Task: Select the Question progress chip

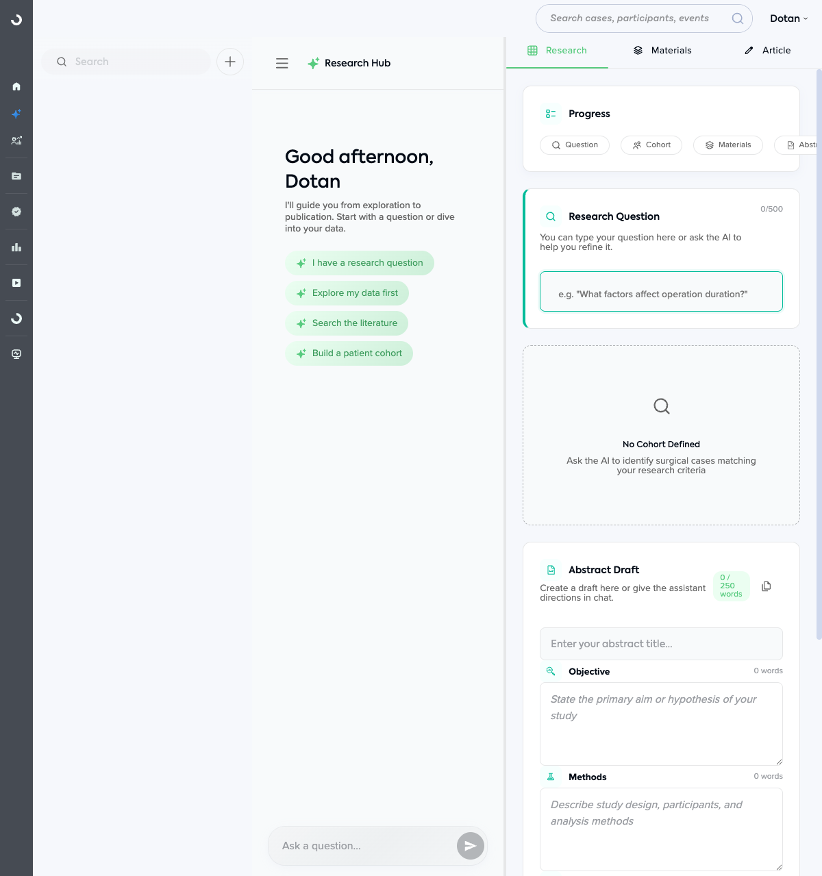Action: click(575, 145)
